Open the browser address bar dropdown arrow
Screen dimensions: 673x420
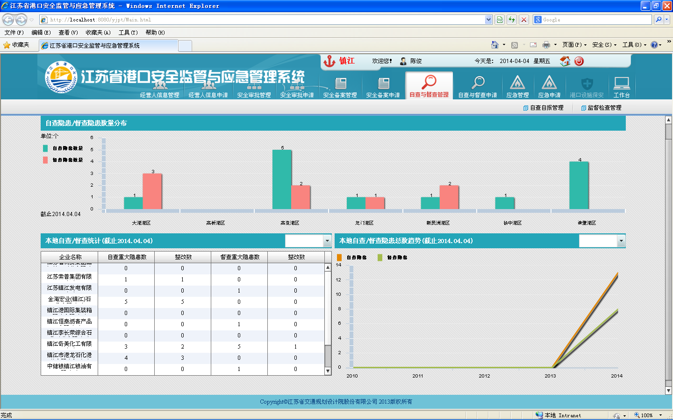488,20
